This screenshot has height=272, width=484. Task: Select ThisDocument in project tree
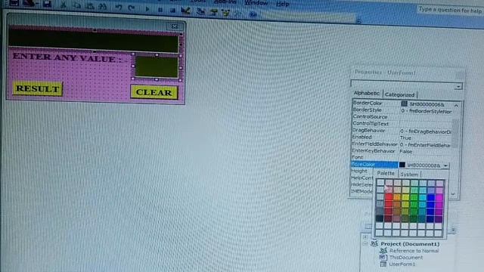click(406, 258)
